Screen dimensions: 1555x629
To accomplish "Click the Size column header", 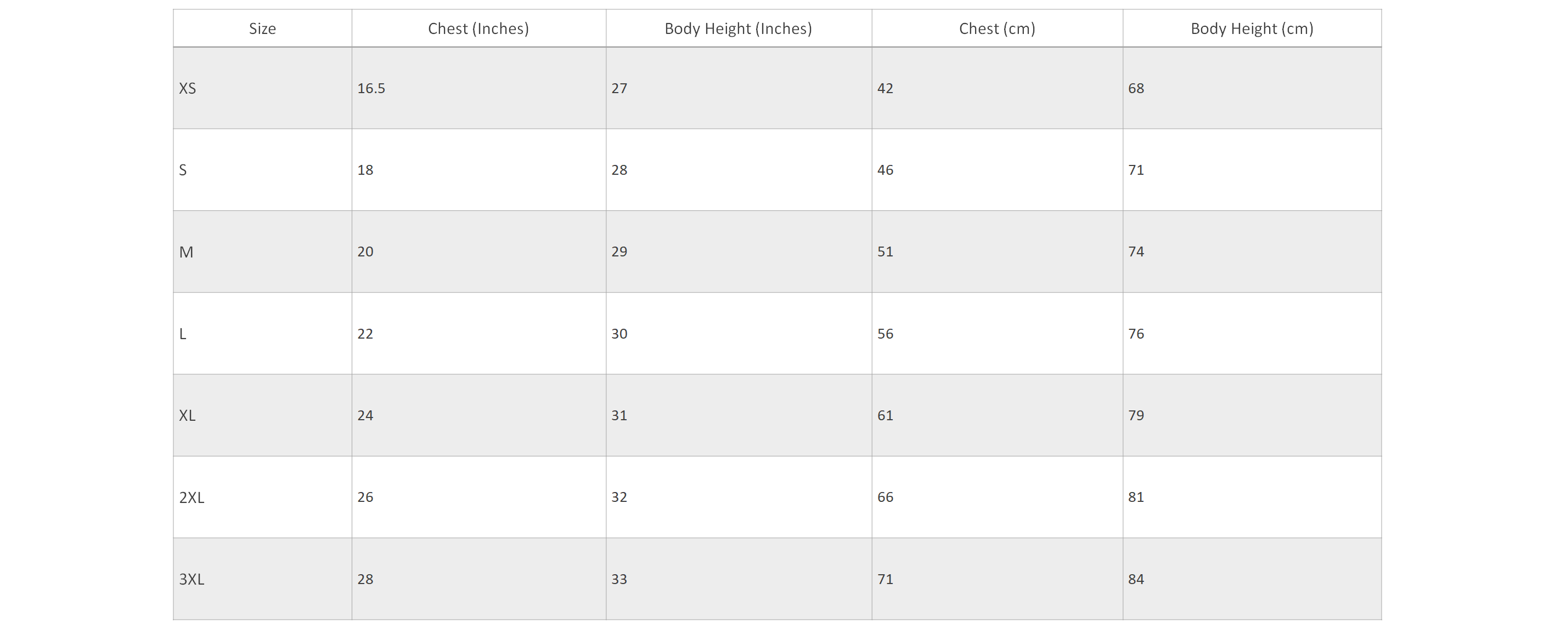I will coord(263,28).
